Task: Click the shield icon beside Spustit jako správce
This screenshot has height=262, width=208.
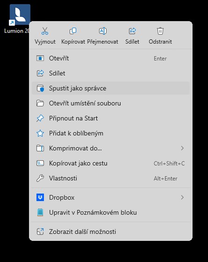Action: pos(40,88)
